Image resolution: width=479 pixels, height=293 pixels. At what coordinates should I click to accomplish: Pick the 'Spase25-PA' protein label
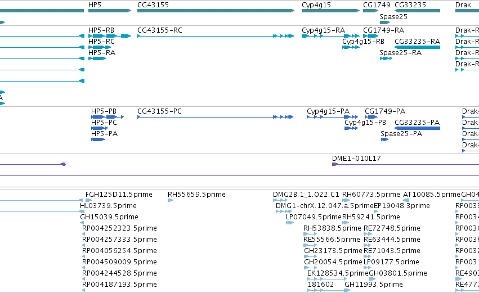coord(401,134)
